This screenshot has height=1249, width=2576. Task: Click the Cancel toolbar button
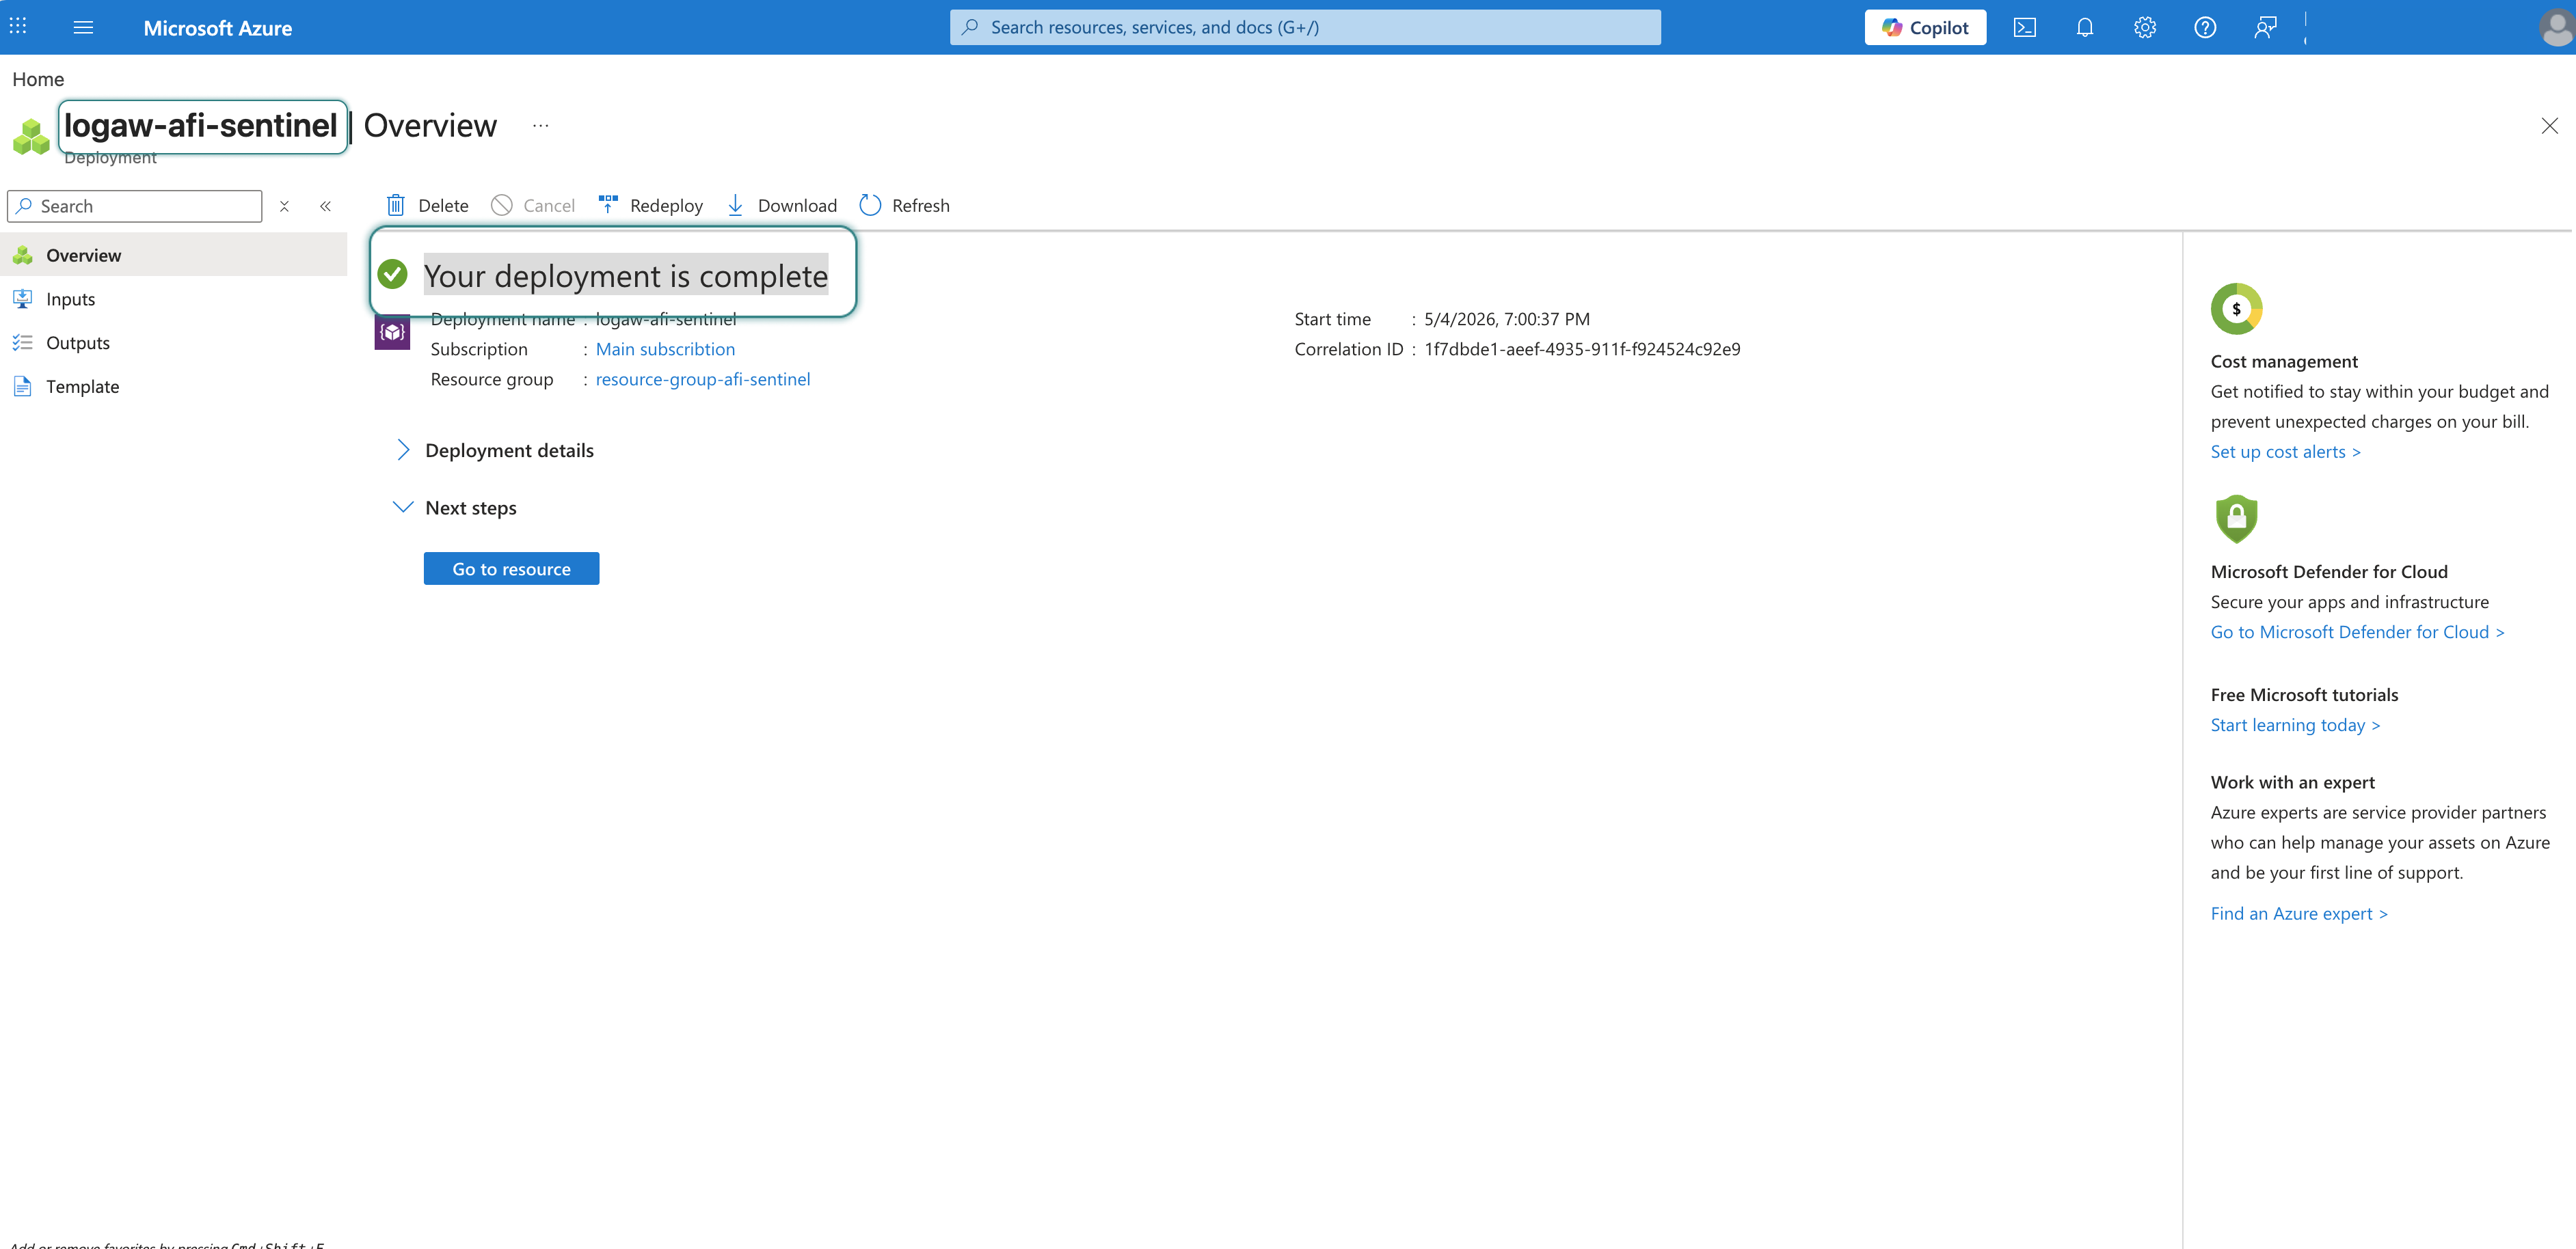[533, 205]
